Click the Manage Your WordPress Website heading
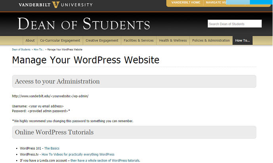 86,60
